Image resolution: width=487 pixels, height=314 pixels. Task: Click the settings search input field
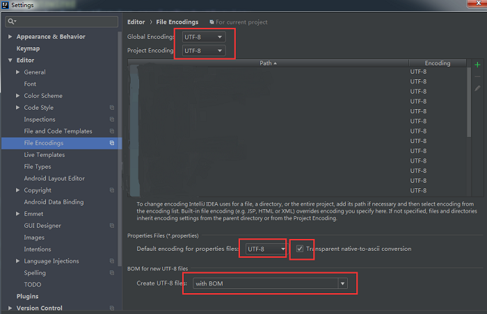(61, 22)
